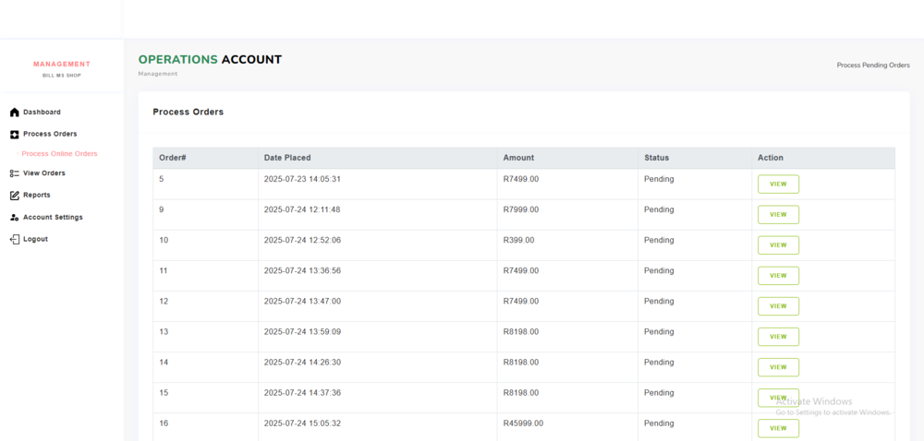Click the Reports edit icon

tap(14, 196)
